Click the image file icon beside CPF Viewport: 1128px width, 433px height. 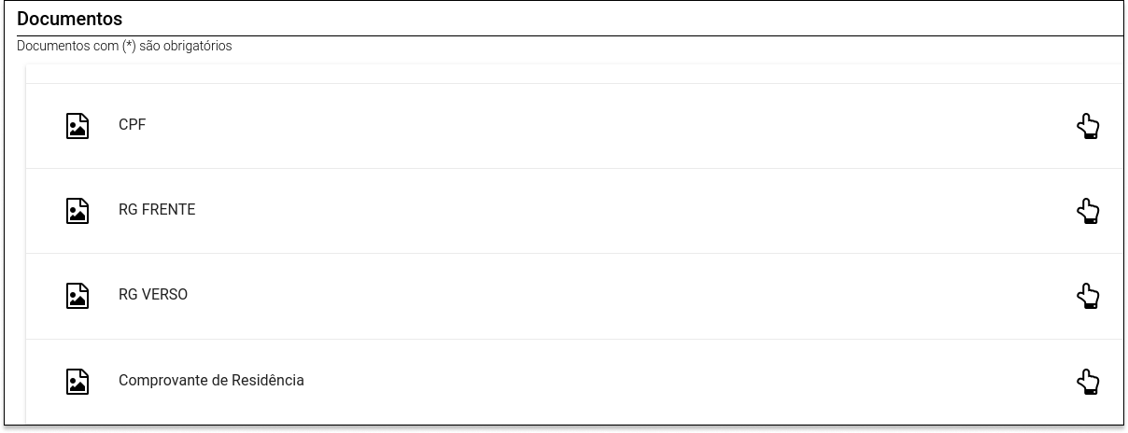[x=78, y=126]
